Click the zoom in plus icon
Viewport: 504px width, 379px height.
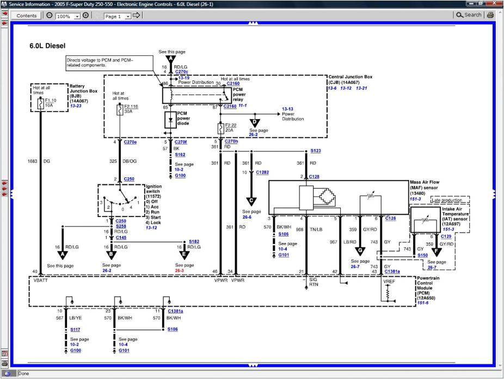85,16
